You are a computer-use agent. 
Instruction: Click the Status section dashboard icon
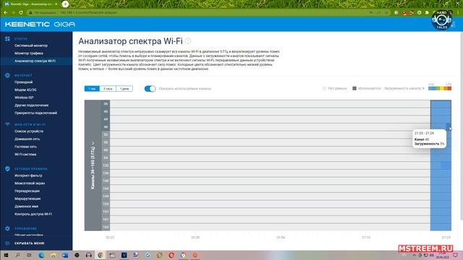click(7, 38)
